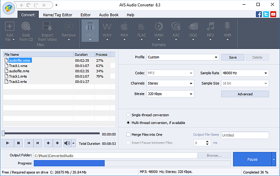Screen dimensions: 280x176
Task: Open the Help tab
Action: tap(131, 15)
